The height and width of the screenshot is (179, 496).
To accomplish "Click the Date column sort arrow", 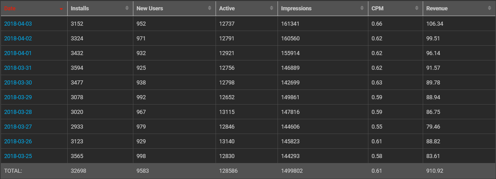I will click(x=61, y=9).
